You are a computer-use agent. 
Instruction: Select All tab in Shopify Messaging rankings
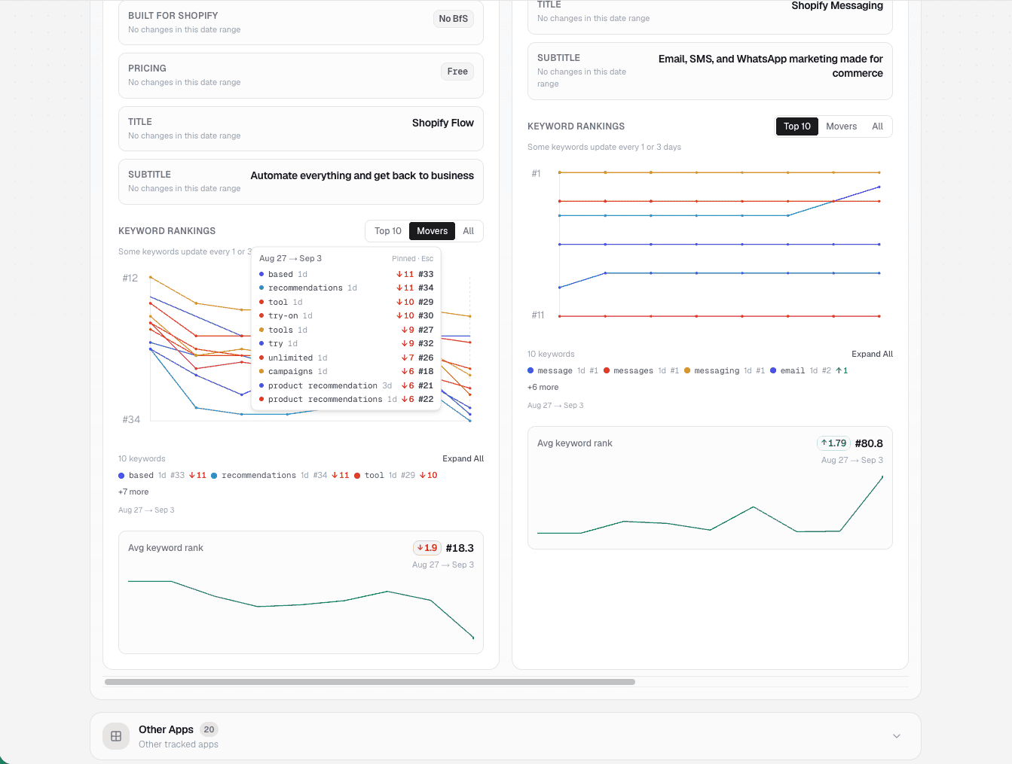pyautogui.click(x=878, y=126)
